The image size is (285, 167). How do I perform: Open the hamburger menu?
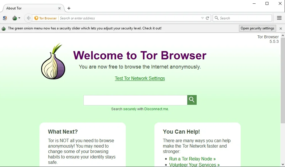[x=279, y=18]
